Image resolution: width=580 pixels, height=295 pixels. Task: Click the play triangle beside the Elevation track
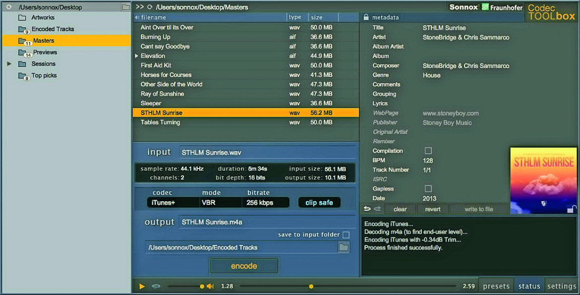(136, 56)
